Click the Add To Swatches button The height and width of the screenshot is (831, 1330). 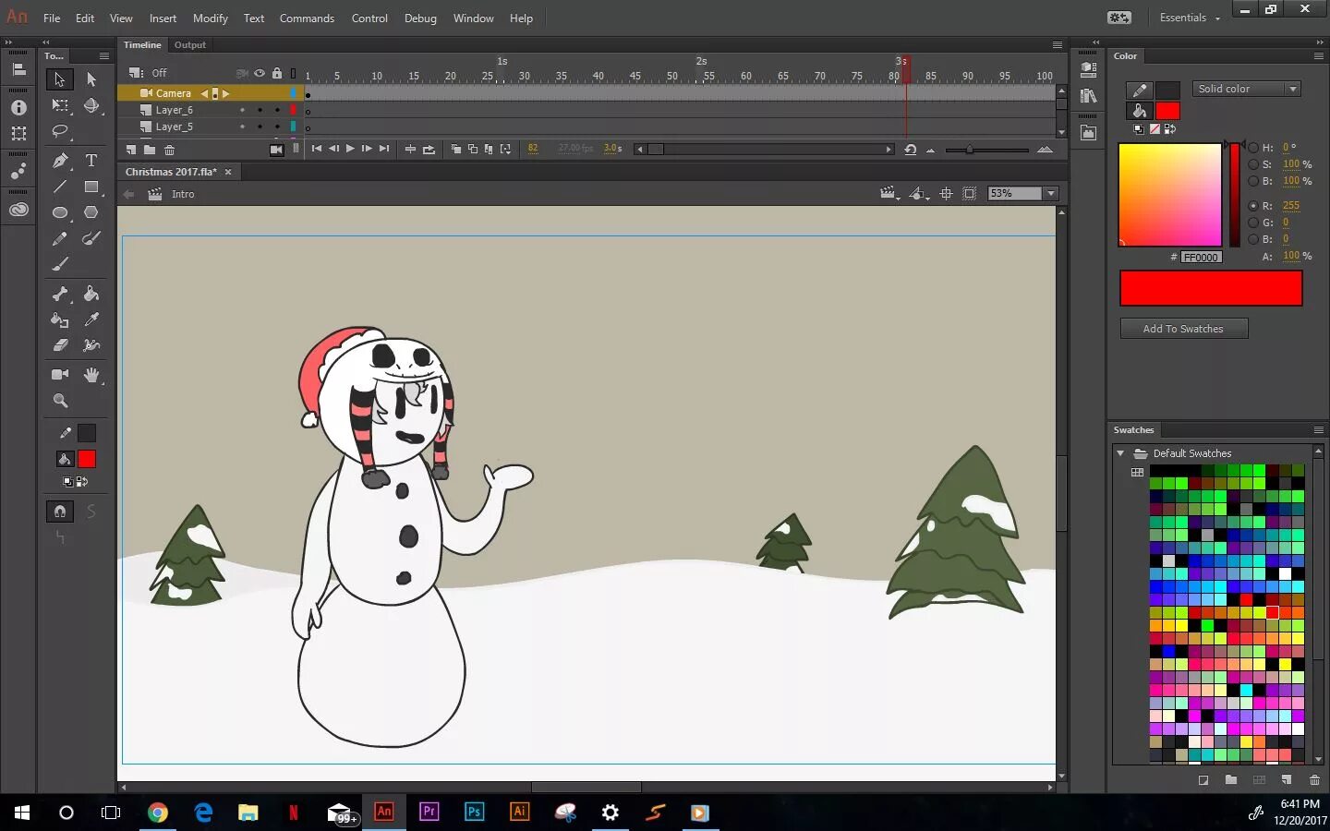point(1183,329)
